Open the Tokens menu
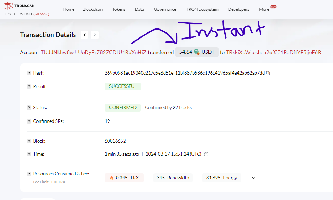333x200 pixels. click(x=119, y=9)
